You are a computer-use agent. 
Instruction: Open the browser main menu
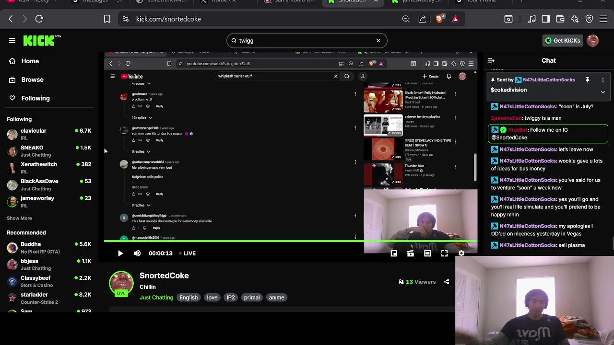(x=603, y=19)
